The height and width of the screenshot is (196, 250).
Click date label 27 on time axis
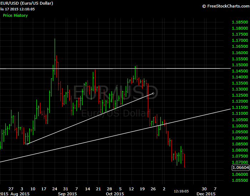click(x=11, y=189)
